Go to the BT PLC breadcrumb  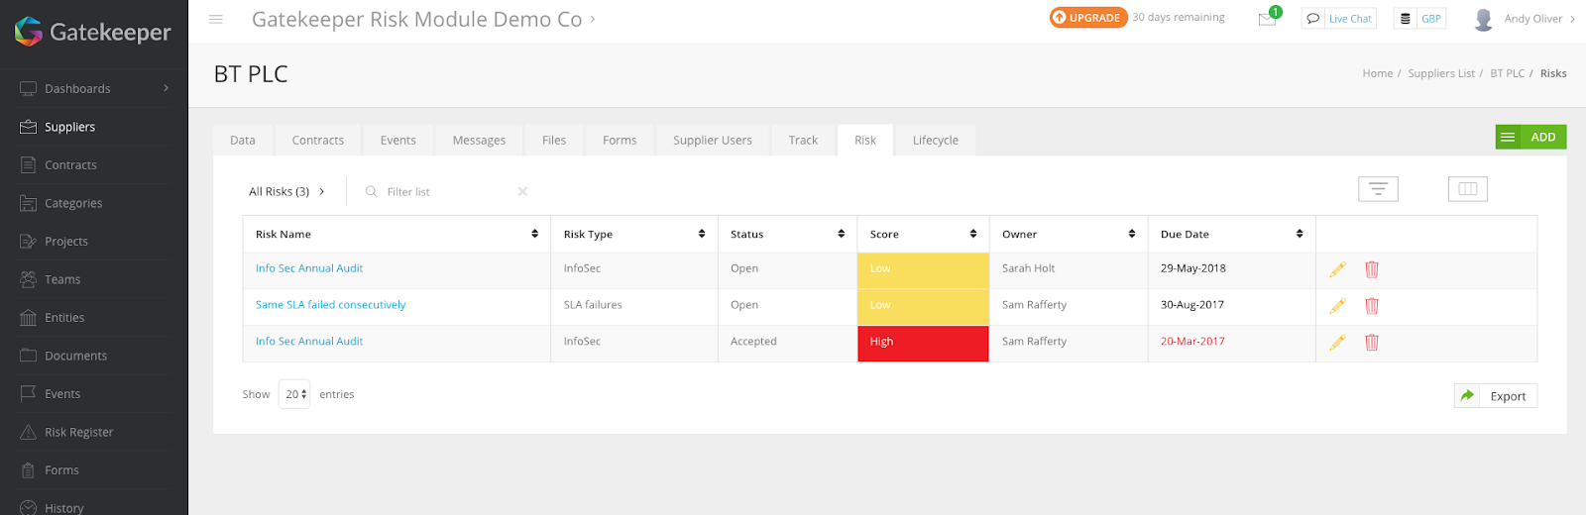pyautogui.click(x=1507, y=73)
